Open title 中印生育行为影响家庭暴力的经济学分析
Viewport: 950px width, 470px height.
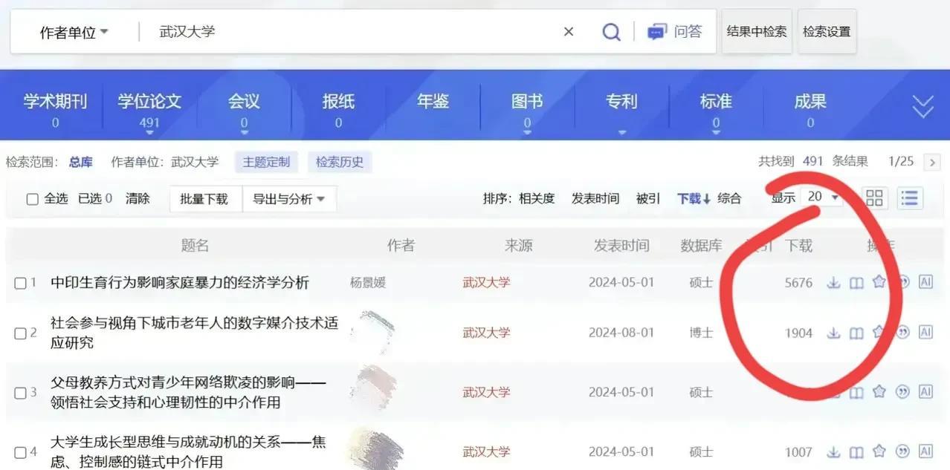(180, 283)
